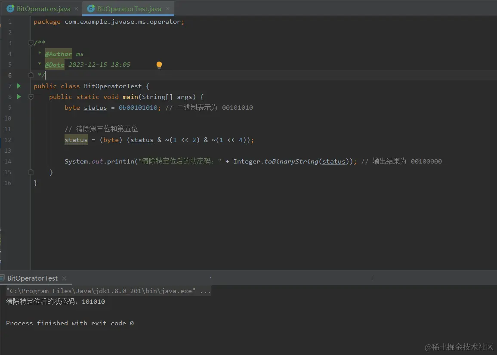
Task: Click the line number 6 in gutter
Action: click(x=10, y=75)
